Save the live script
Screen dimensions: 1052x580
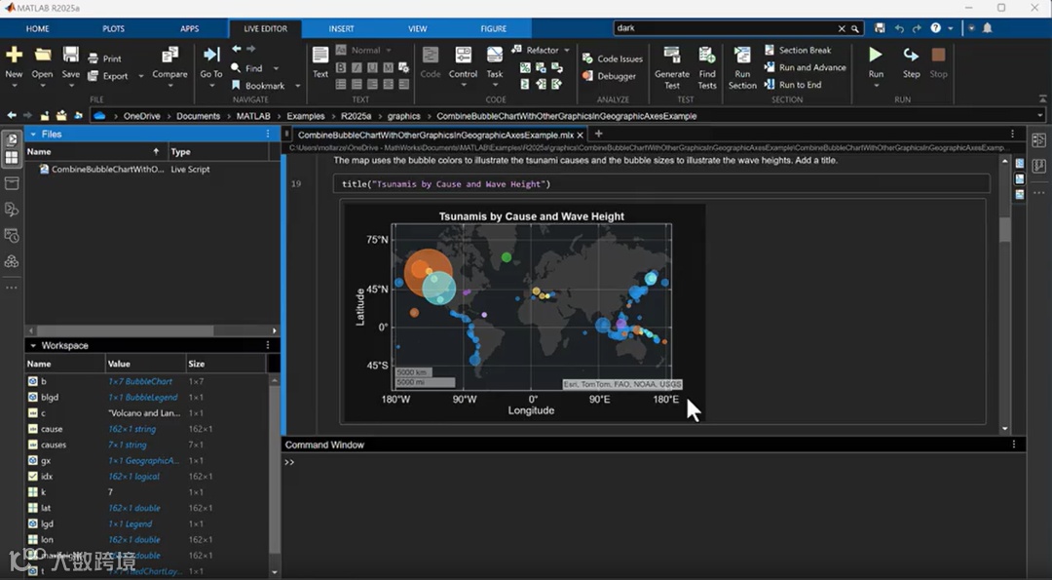71,56
